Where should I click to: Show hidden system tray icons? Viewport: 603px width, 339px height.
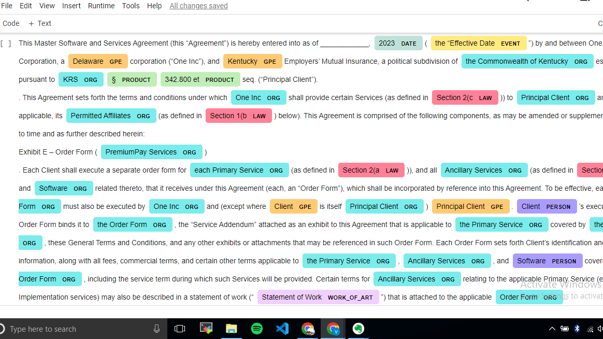[x=552, y=329]
